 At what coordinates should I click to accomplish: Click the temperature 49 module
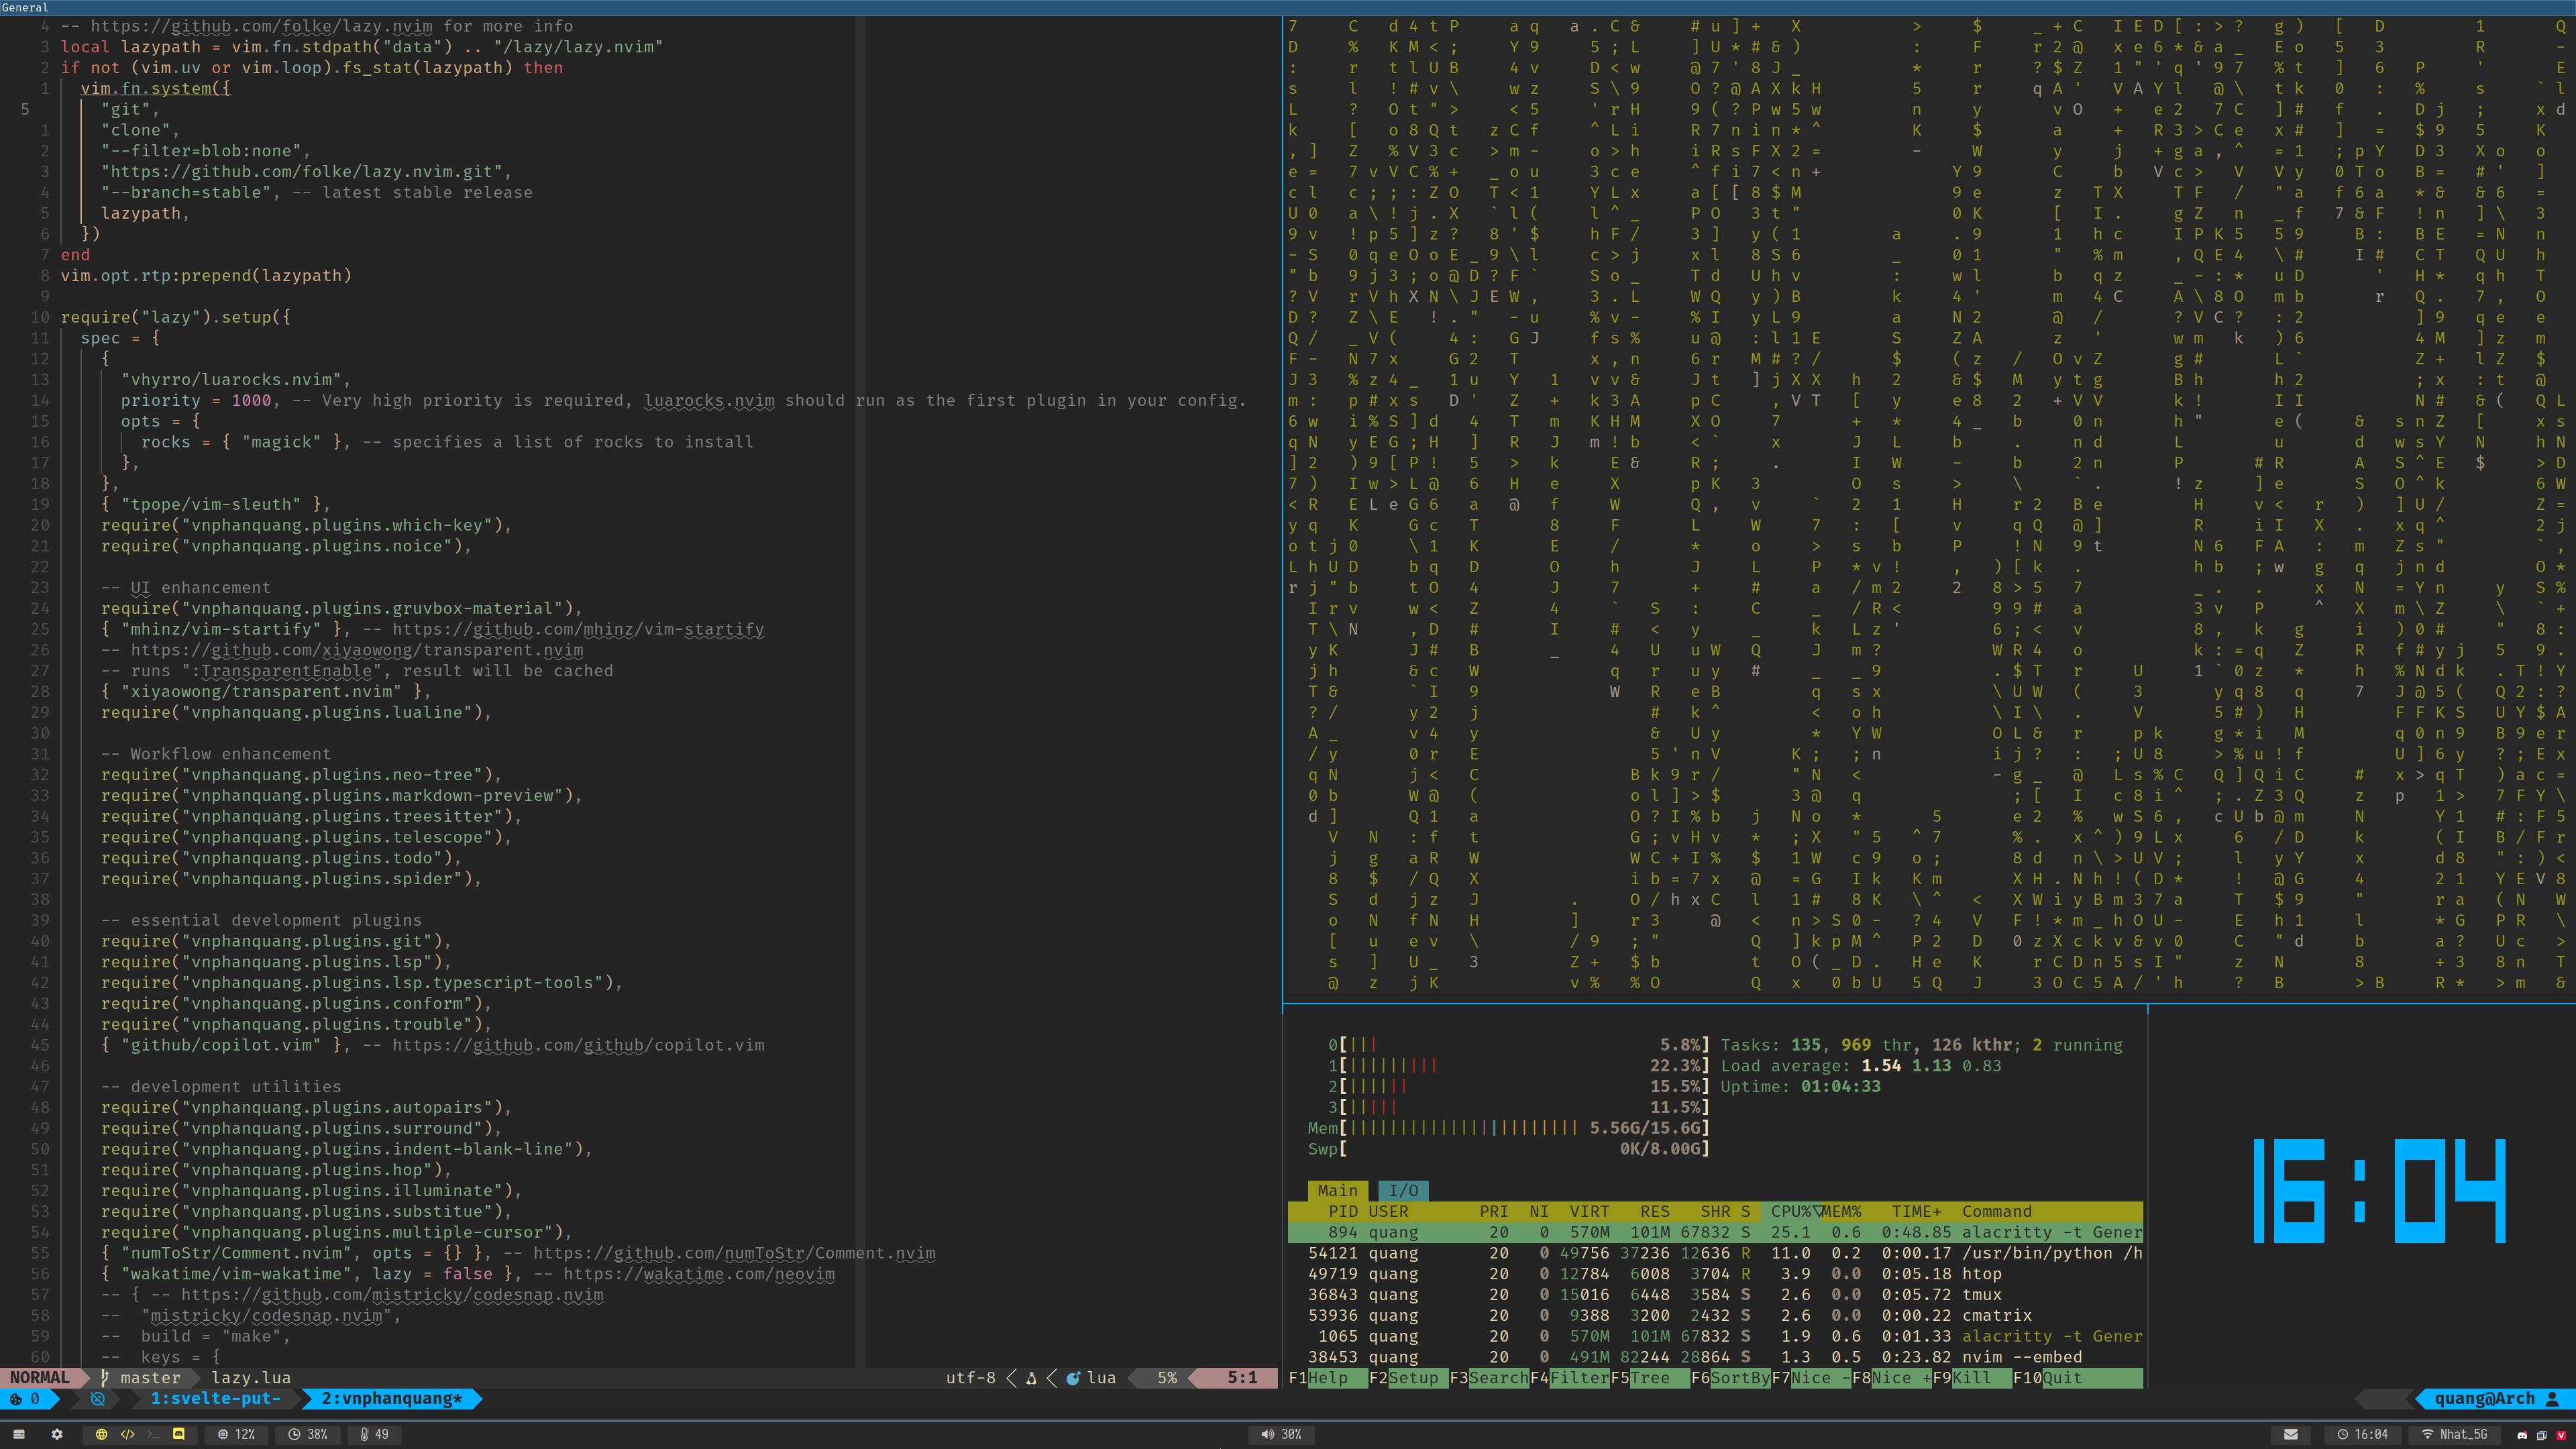coord(375,1434)
